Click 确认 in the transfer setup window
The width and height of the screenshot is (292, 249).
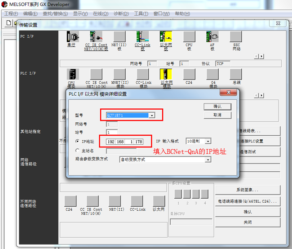[248, 212]
